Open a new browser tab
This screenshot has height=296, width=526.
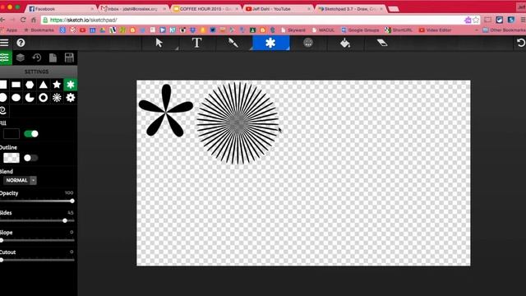click(x=394, y=9)
